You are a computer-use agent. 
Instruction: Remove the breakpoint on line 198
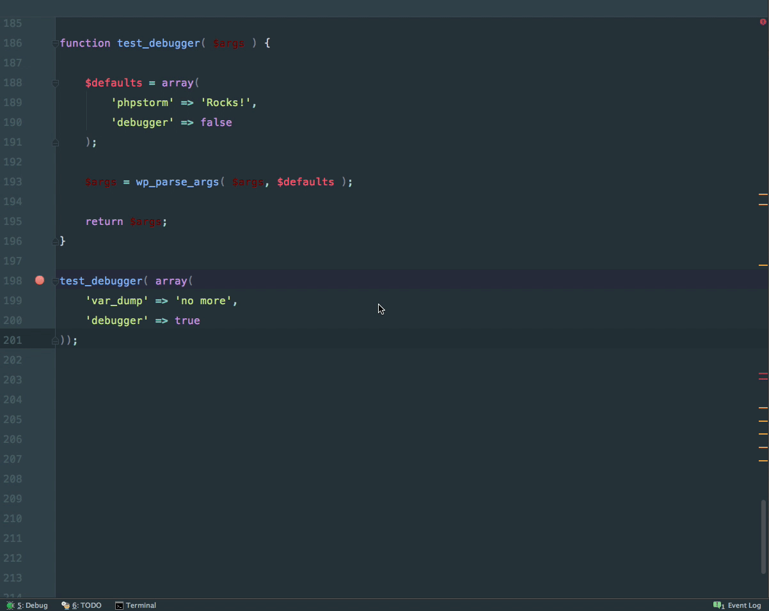[x=40, y=280]
